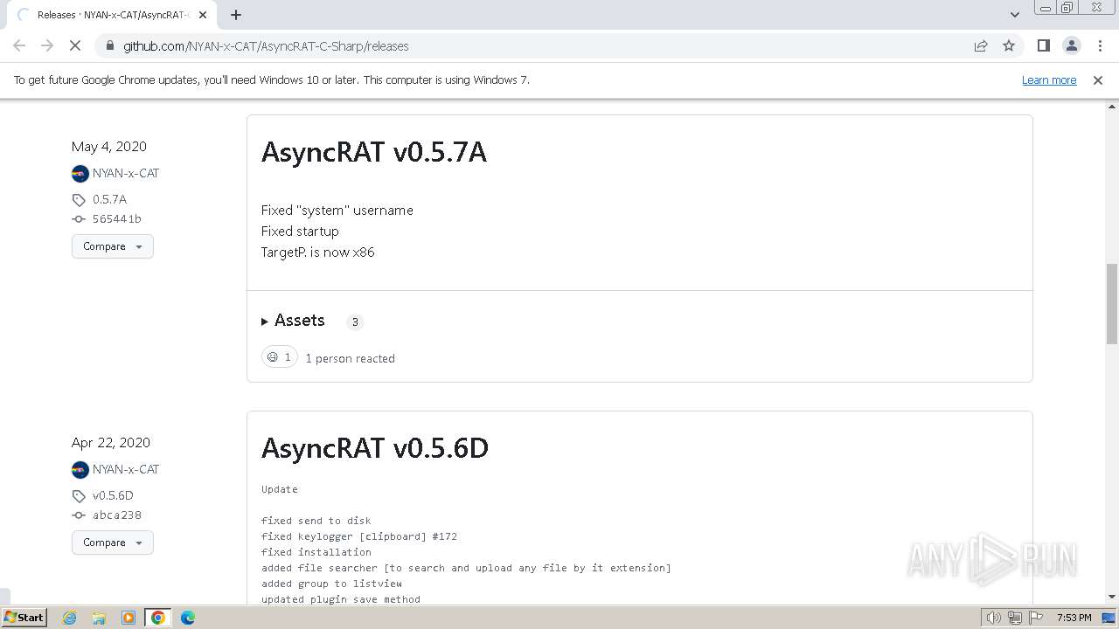Open AsyncRAT v0.5.7A release title
This screenshot has height=629, width=1119.
point(374,152)
